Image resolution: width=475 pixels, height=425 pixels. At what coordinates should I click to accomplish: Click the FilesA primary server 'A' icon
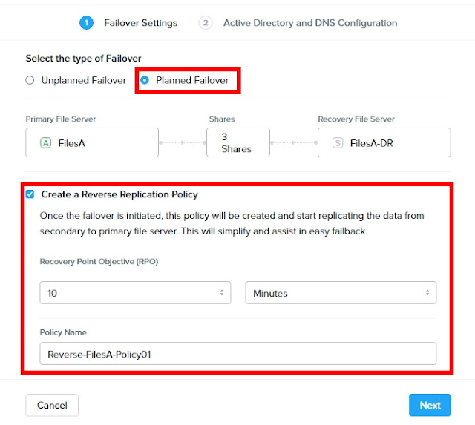[46, 143]
